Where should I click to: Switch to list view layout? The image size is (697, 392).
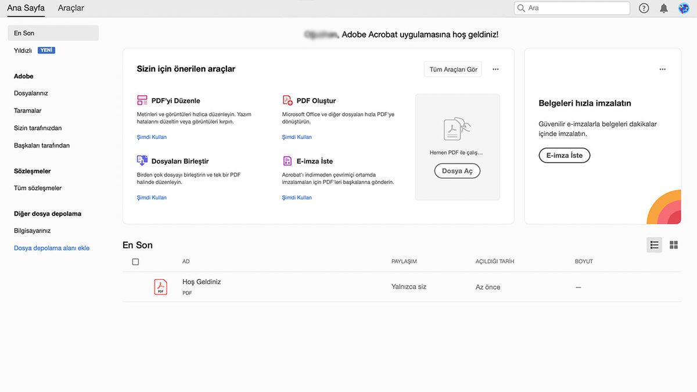pos(654,245)
